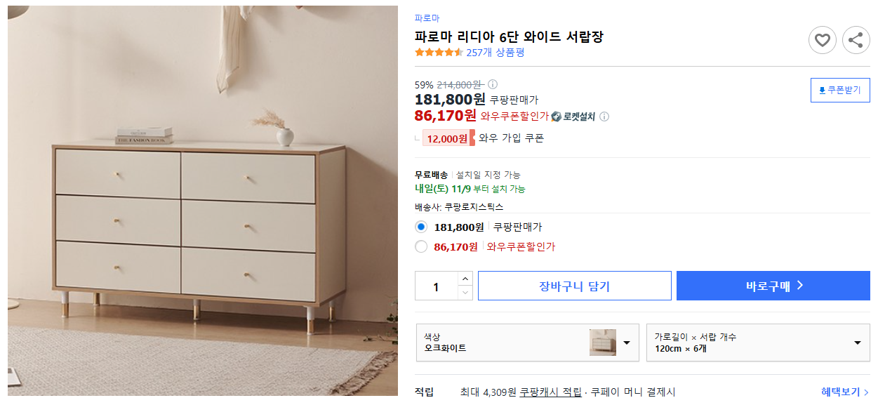Click the 바로구매 purchase button
This screenshot has width=878, height=405.
[x=773, y=285]
